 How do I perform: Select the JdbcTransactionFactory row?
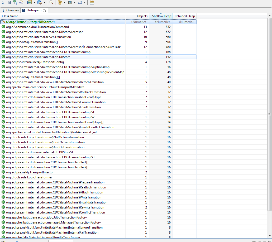pyautogui.click(x=98, y=217)
